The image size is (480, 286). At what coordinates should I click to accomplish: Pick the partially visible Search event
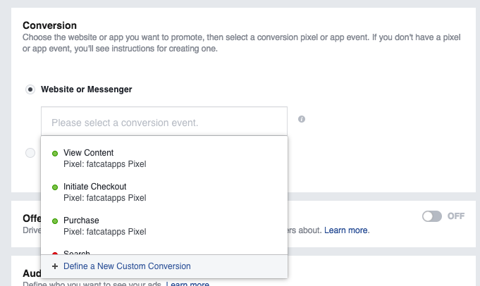[76, 252]
